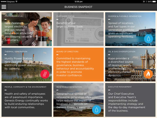Open the Executive Management tile

point(130,100)
